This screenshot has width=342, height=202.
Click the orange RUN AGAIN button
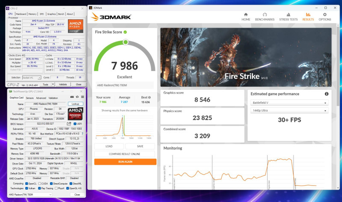coord(125,162)
